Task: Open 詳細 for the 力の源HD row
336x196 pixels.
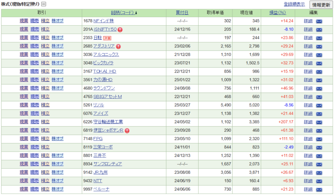Action: 308,80
